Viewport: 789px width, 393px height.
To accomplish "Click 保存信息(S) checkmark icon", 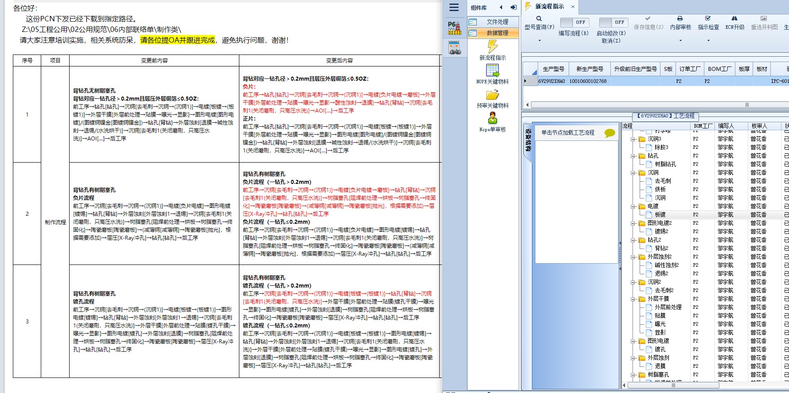I will click(648, 18).
